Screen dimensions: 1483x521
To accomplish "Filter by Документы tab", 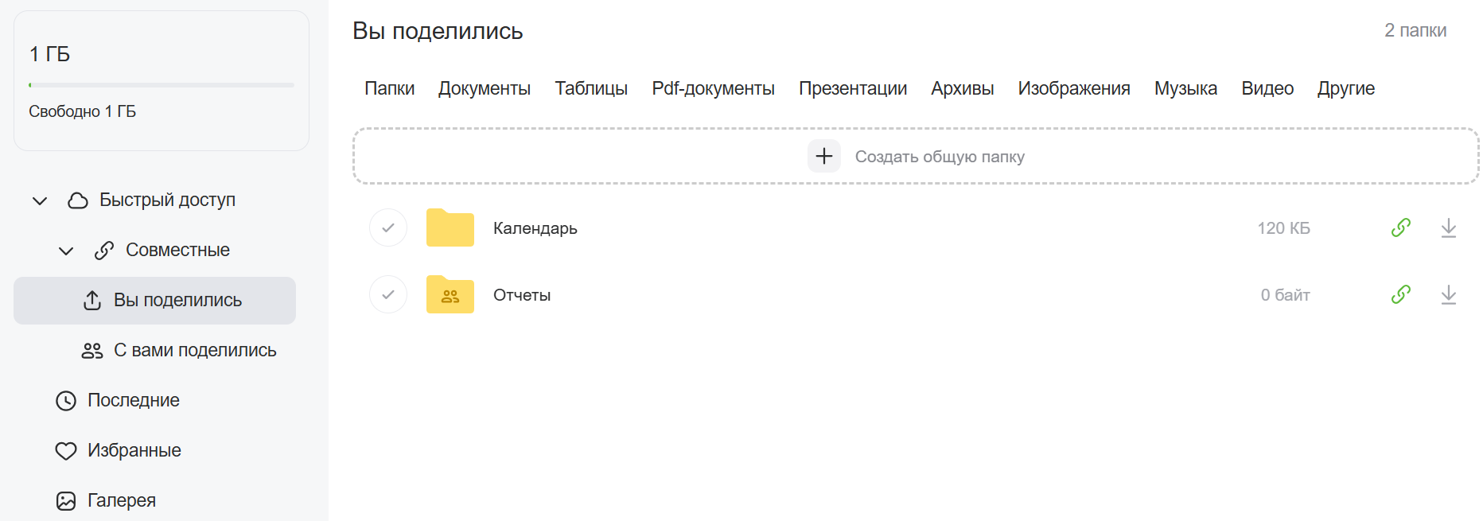I will (x=484, y=88).
